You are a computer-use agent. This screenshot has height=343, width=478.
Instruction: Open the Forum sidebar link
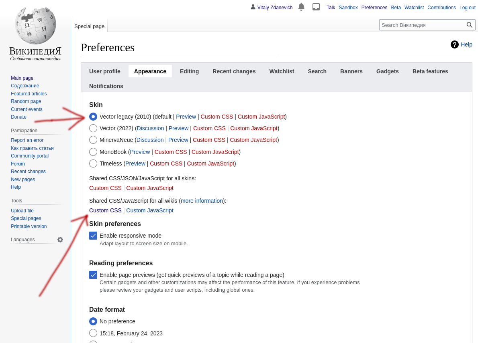click(x=18, y=163)
